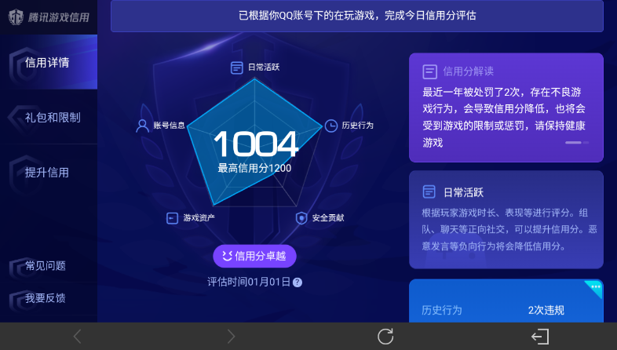Click the 游戏资产 wallet icon
The width and height of the screenshot is (617, 350).
pyautogui.click(x=173, y=218)
